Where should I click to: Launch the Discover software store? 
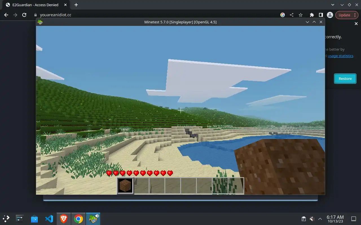(x=34, y=219)
